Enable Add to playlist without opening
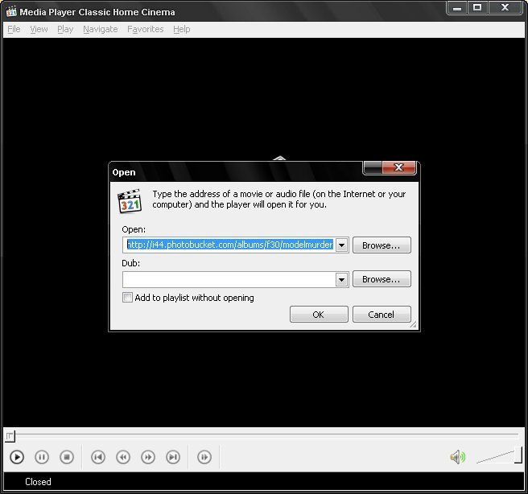The image size is (528, 494). 128,298
